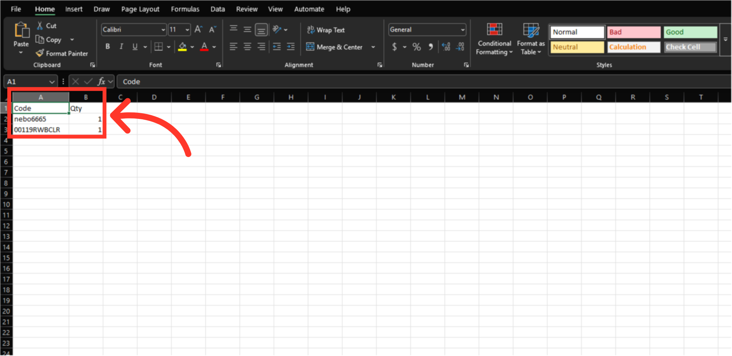Viewport: 732px width, 356px height.
Task: Activate the Format Painter brush
Action: [62, 53]
